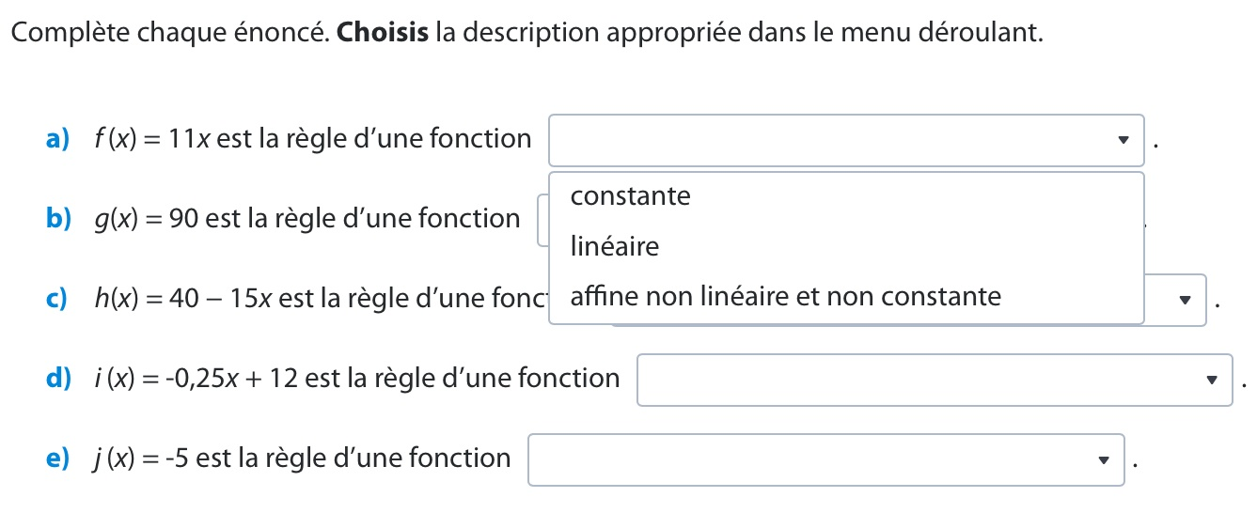Click the blue "a)" item label

tap(57, 140)
